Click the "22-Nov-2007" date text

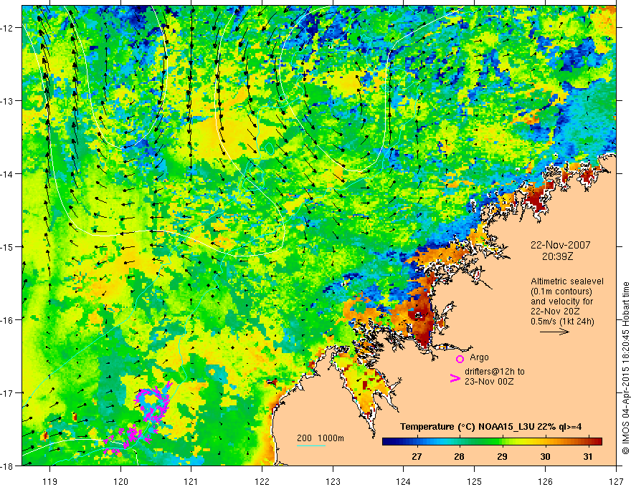click(x=561, y=245)
